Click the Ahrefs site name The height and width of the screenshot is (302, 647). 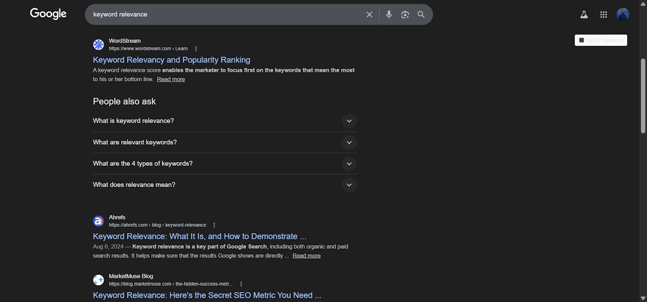pyautogui.click(x=117, y=218)
